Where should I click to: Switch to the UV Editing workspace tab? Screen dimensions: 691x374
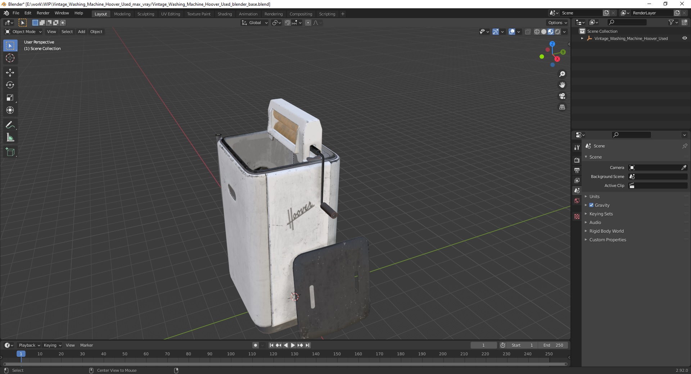pos(171,14)
